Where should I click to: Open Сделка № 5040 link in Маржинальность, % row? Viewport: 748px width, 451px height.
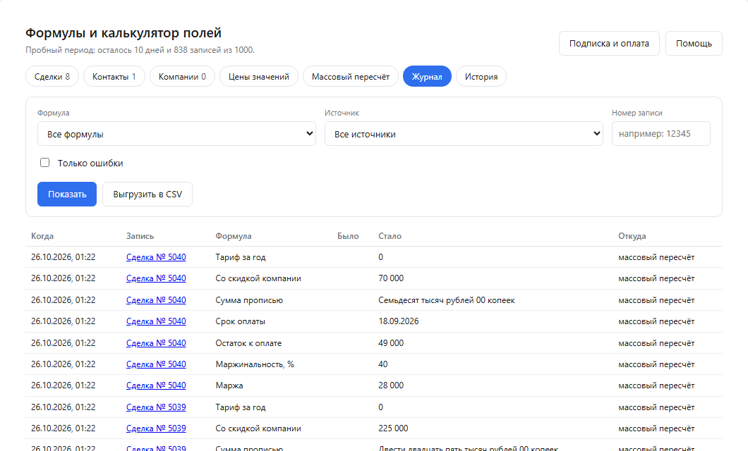[x=156, y=364]
